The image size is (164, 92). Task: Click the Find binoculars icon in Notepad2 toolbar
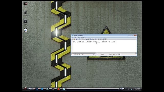click(x=91, y=39)
